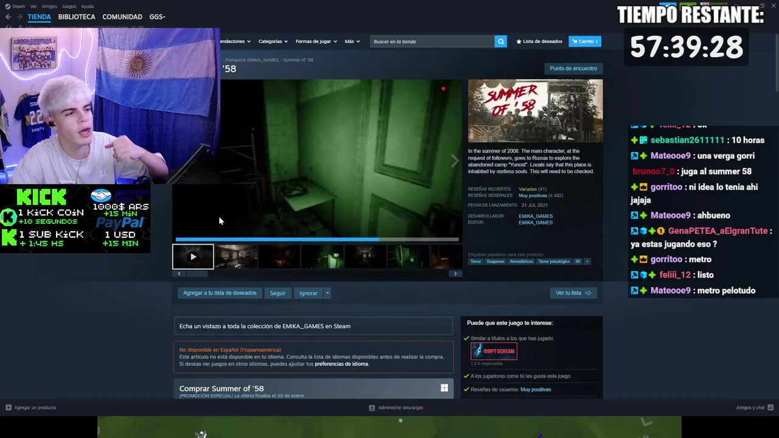The width and height of the screenshot is (779, 438).
Task: Open the preferencias de idioma link
Action: tap(341, 364)
